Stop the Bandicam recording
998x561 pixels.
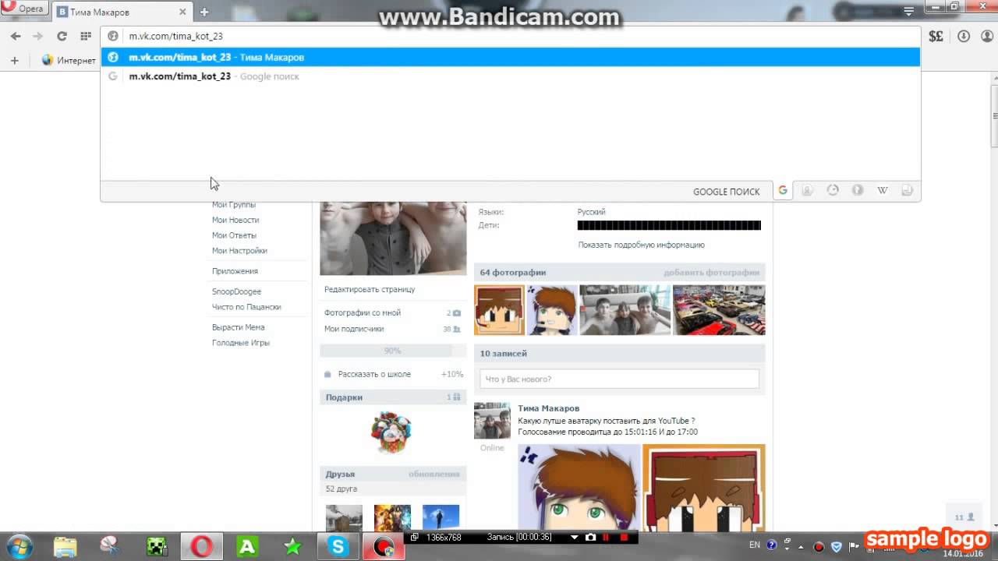(624, 538)
